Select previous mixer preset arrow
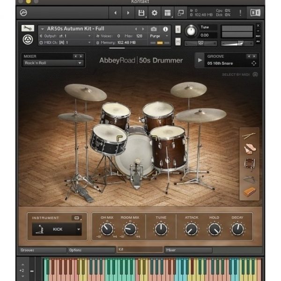This screenshot has height=281, width=281. (75, 56)
